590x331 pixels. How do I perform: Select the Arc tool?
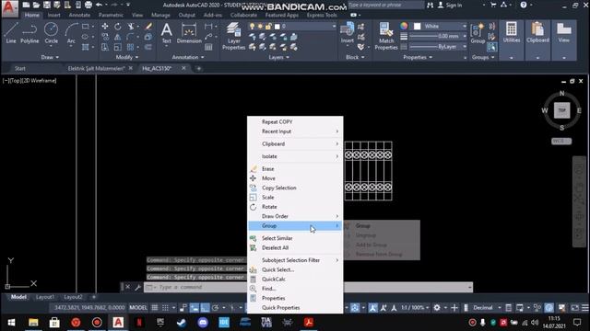pos(71,33)
